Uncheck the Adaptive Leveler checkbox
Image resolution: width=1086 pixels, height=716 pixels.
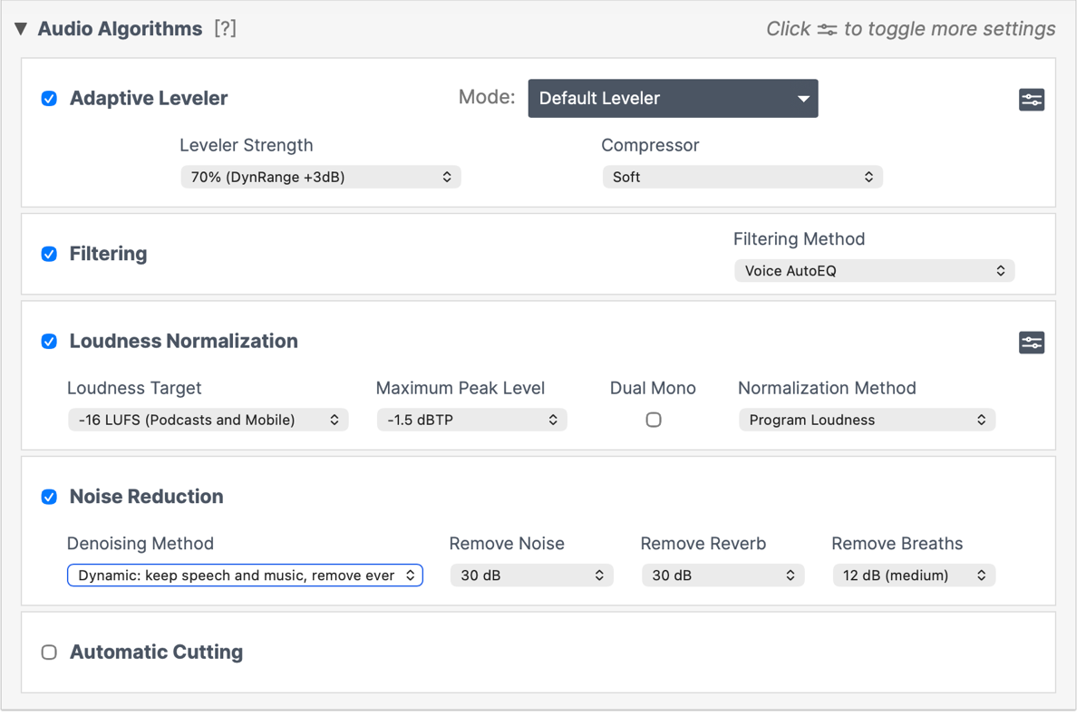[49, 99]
